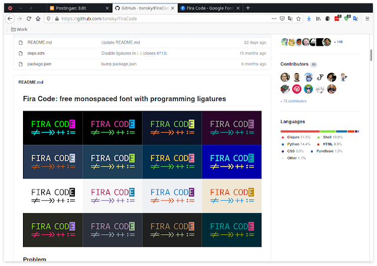Screen dimensions: 377x266
Task: Click the Fira Code color themes preview image
Action: 142,179
